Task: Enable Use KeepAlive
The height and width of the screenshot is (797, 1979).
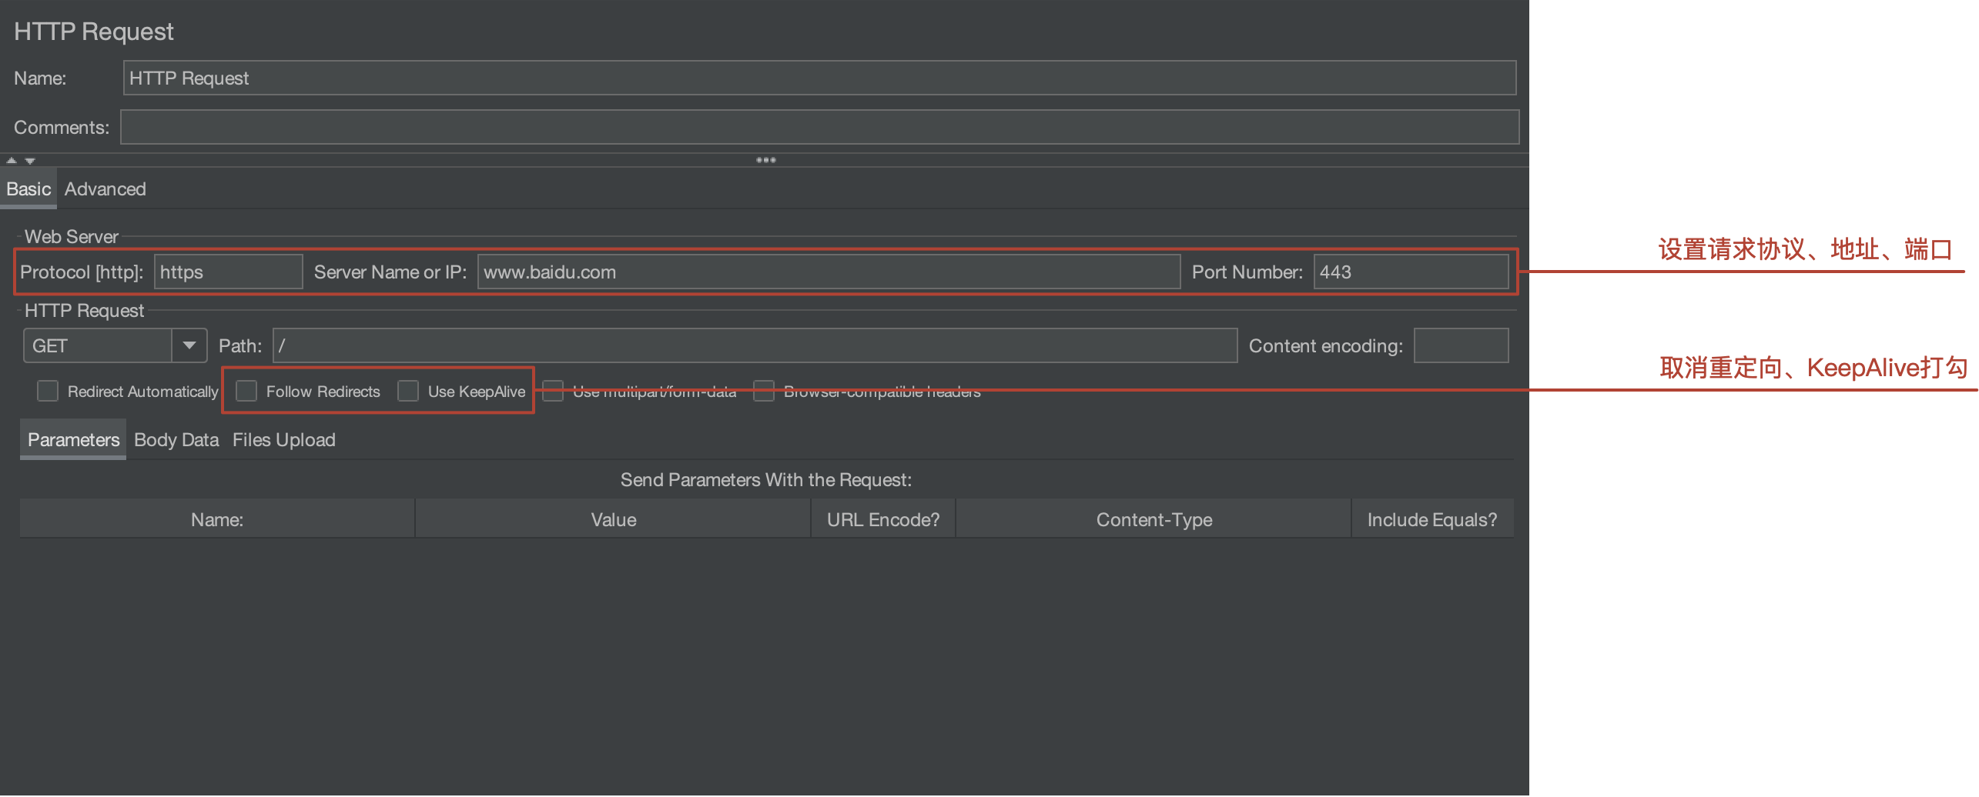Action: 408,391
